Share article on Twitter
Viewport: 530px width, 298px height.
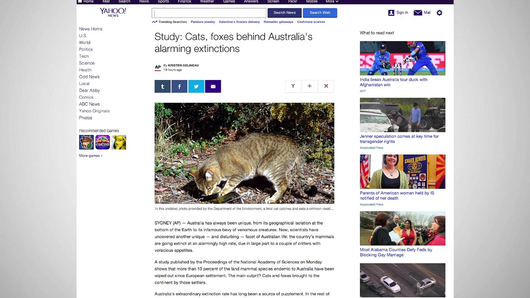coord(196,86)
